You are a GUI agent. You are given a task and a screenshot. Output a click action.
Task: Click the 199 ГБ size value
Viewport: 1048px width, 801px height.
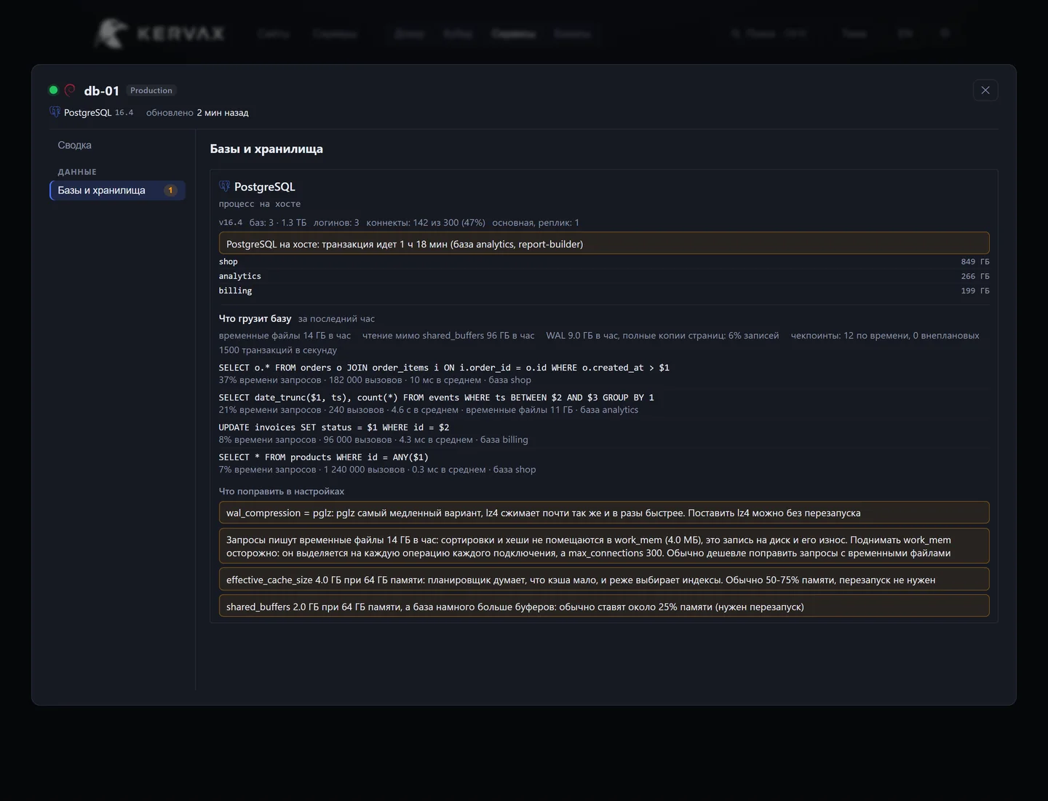tap(975, 291)
